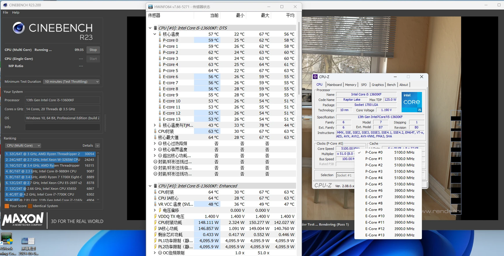Screen dimensions: 504x256
Task: Click the 剩余芯片功耗 lightning icon
Action: (x=156, y=234)
